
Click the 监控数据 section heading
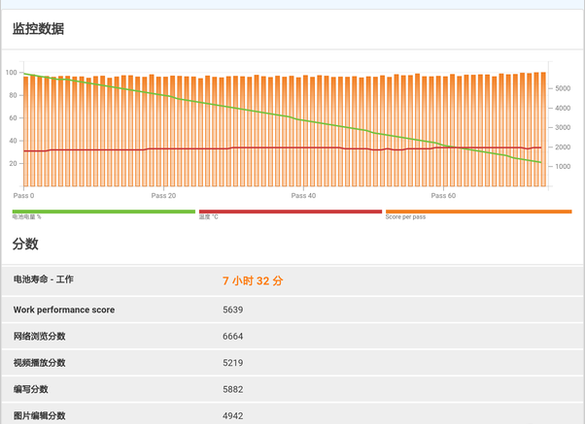click(39, 29)
